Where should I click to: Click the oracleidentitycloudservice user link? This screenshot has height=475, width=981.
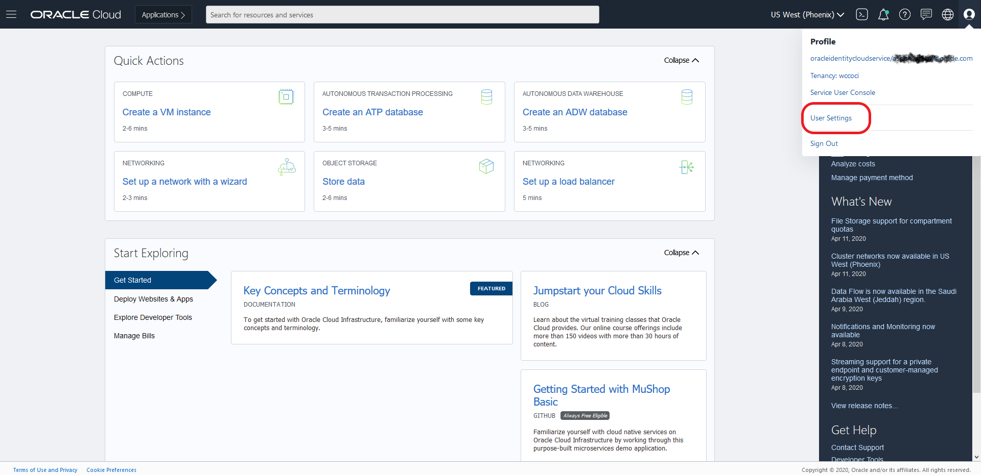tap(891, 58)
